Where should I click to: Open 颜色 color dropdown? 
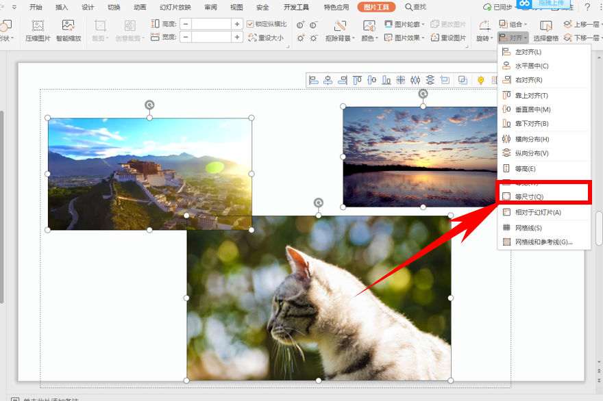pos(369,31)
